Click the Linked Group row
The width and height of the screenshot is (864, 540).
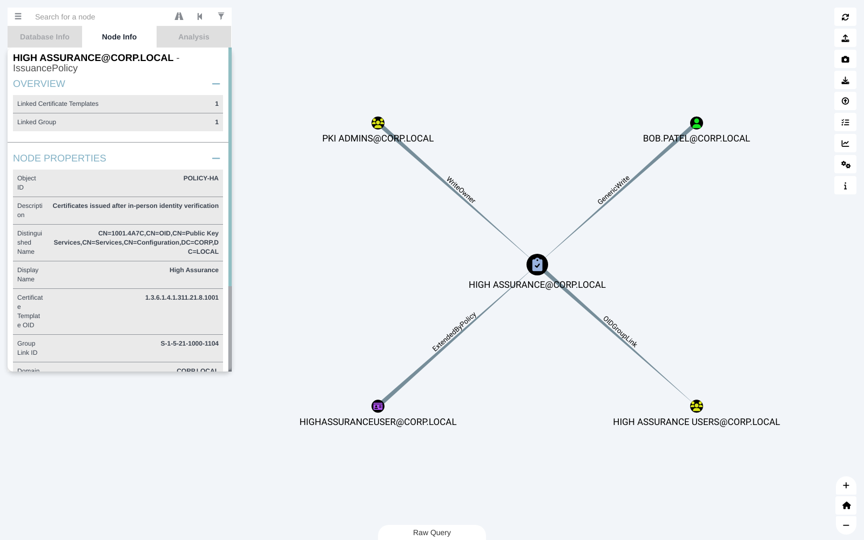pyautogui.click(x=118, y=122)
